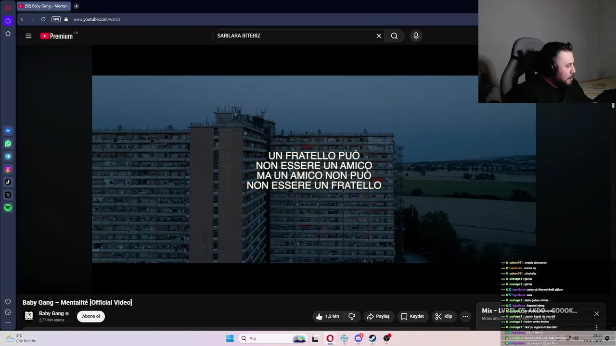Open the sidebar heart pinboards icon

click(8, 302)
